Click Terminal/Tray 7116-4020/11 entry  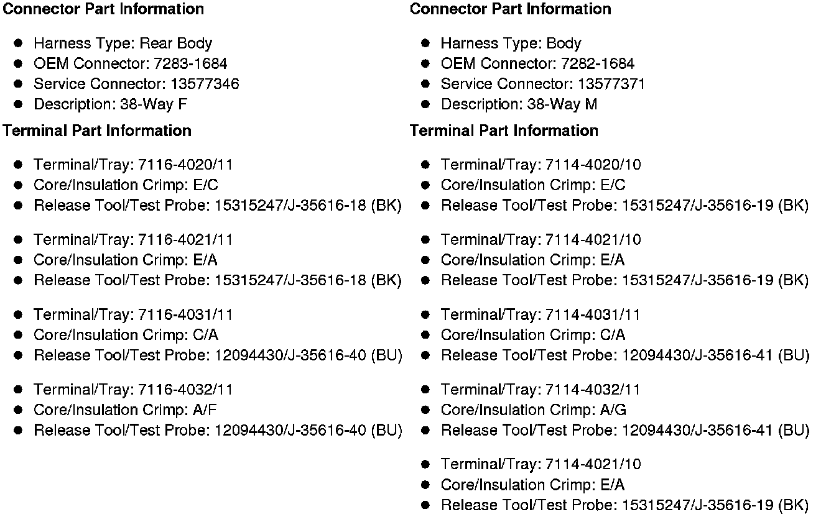coord(133,165)
